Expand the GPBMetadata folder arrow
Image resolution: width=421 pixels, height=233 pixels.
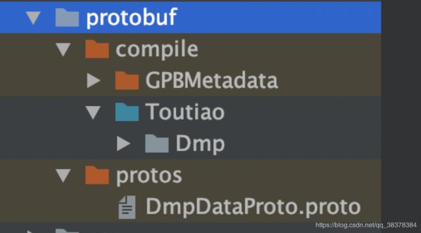click(x=93, y=80)
